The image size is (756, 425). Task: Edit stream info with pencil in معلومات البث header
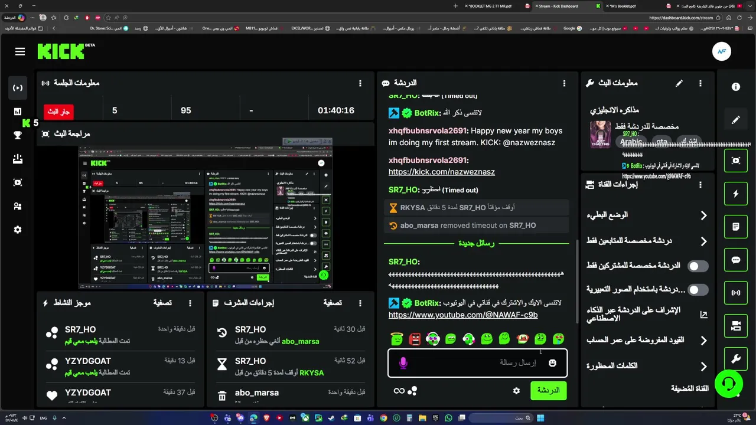[x=679, y=83]
